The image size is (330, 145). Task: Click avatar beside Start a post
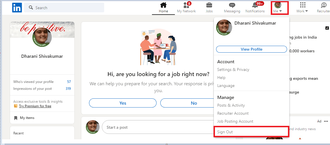click(93, 127)
